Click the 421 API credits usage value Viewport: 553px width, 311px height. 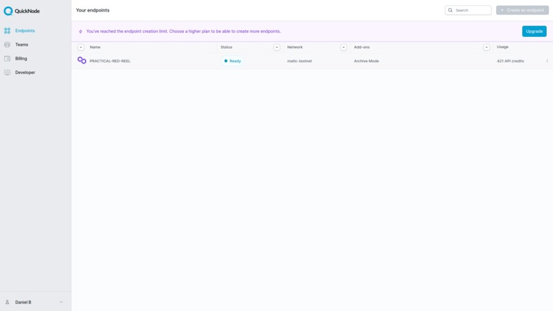(510, 61)
